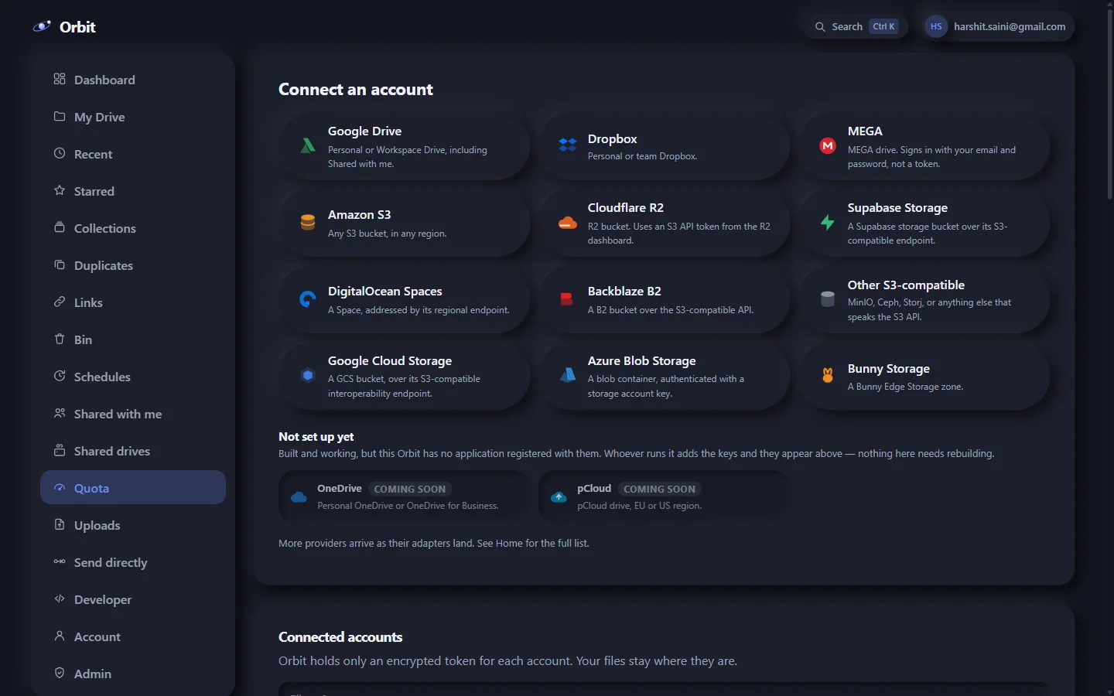The height and width of the screenshot is (696, 1114).
Task: Click the Cloudflare R2 cloud icon
Action: [x=568, y=223]
